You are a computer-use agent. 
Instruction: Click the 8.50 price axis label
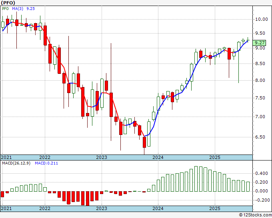(x=260, y=63)
